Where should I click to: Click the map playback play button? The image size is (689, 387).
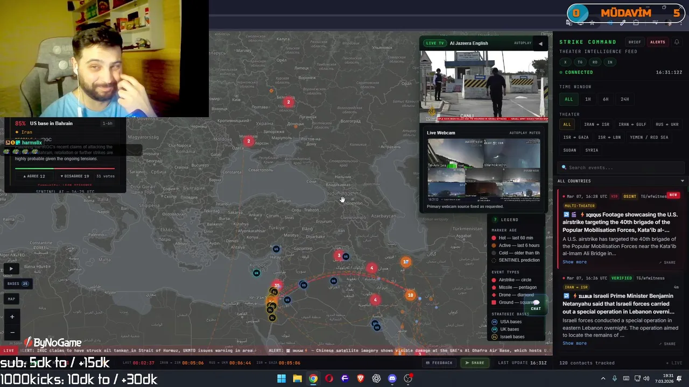(x=11, y=269)
